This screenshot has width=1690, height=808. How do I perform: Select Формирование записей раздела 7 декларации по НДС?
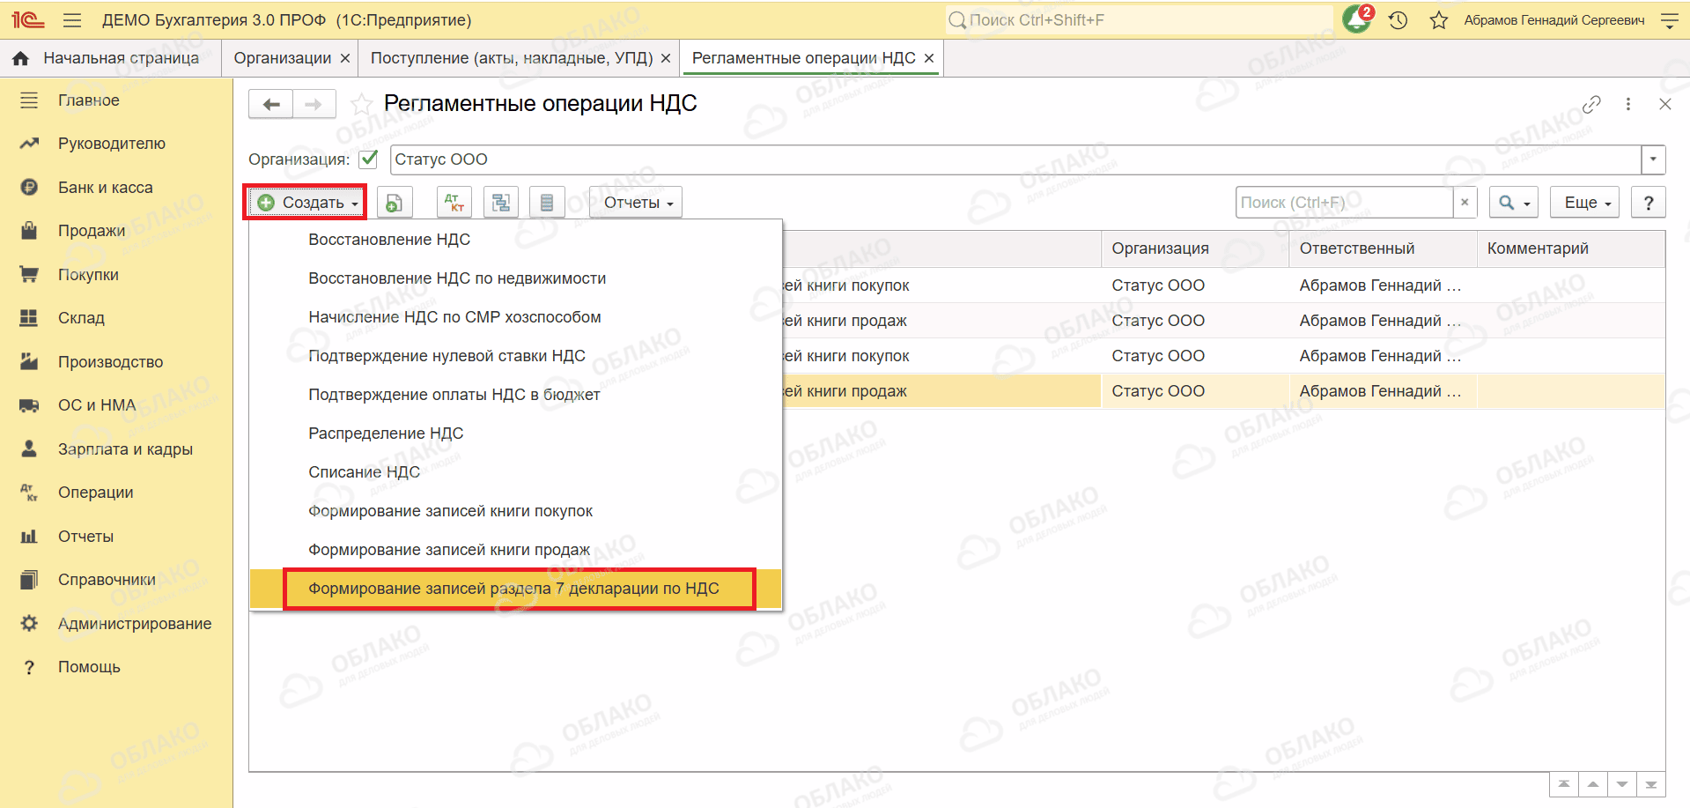click(515, 589)
